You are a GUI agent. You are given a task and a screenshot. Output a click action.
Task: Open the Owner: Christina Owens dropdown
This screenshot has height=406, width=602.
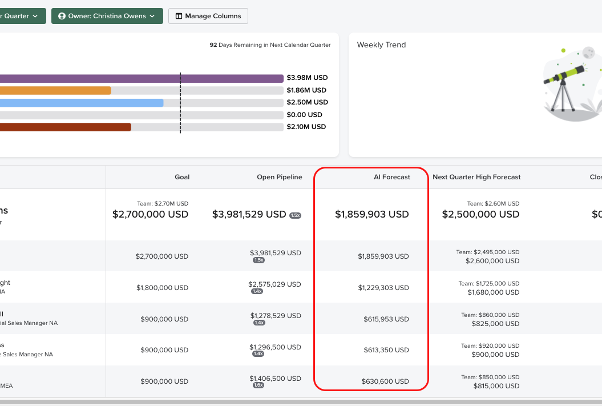coord(107,16)
